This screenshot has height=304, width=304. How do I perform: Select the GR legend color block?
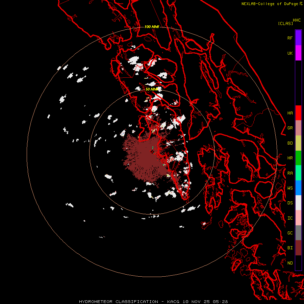298,128
